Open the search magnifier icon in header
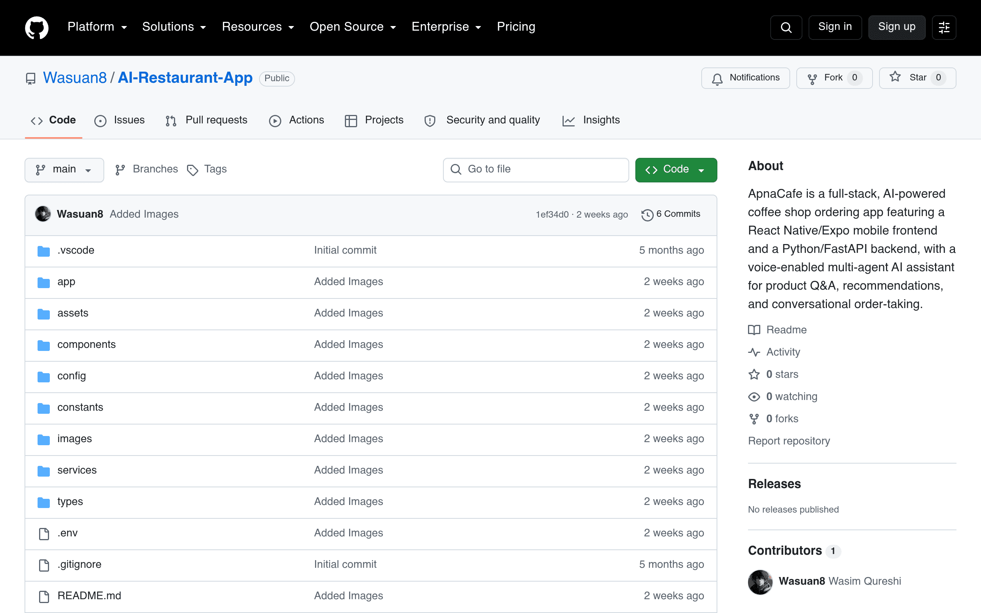 pyautogui.click(x=786, y=28)
